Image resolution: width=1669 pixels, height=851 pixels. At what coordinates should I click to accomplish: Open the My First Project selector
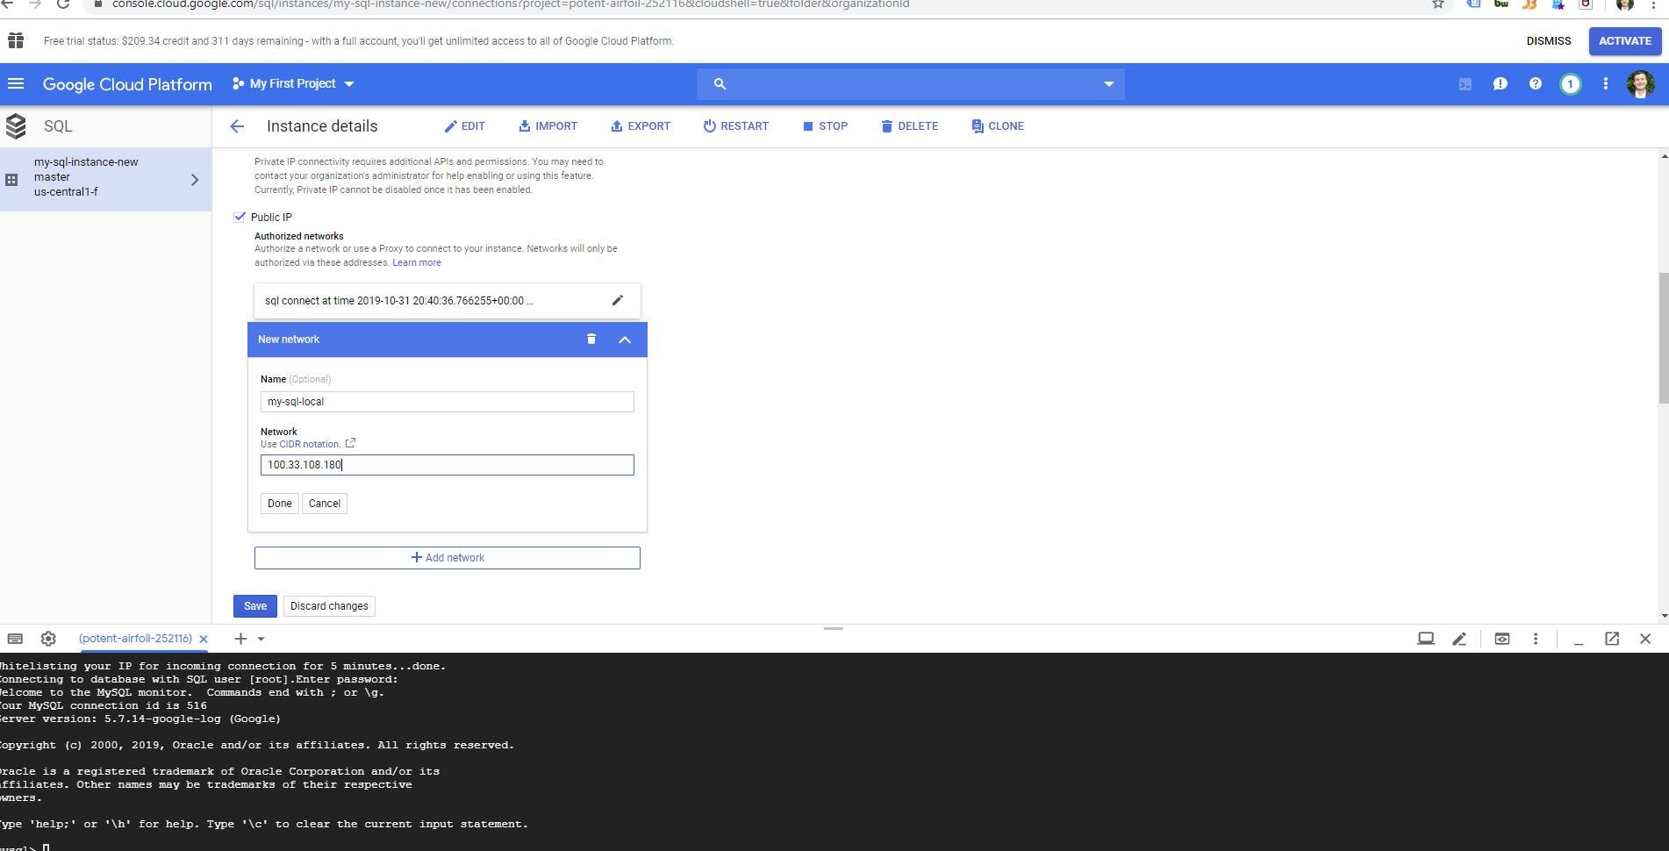click(293, 84)
